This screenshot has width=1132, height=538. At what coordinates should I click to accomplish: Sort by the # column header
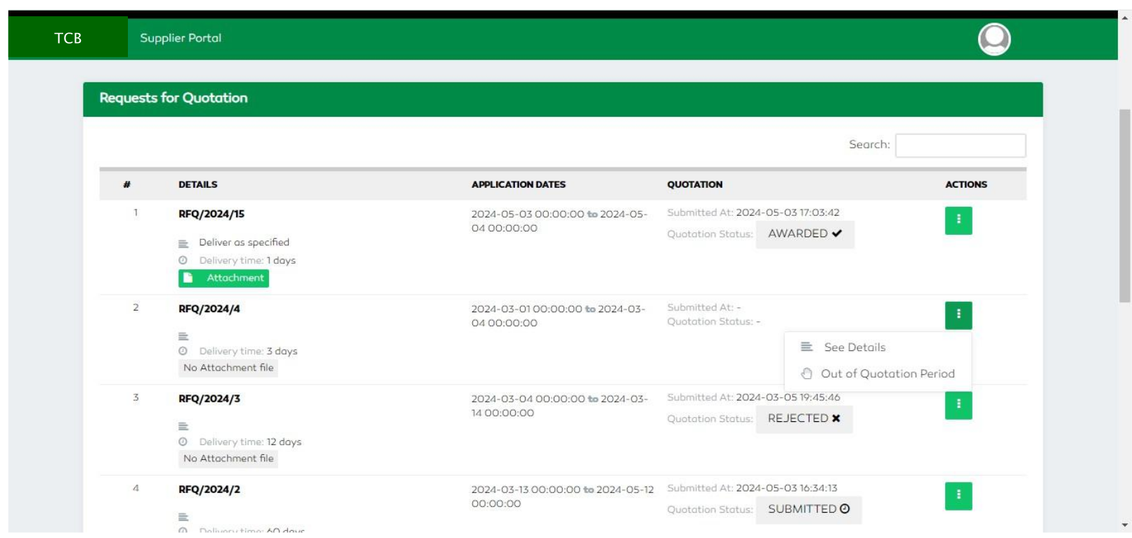coord(126,184)
